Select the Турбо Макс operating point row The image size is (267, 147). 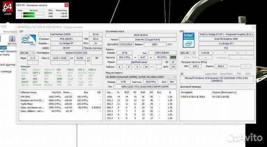pyautogui.click(x=60, y=104)
